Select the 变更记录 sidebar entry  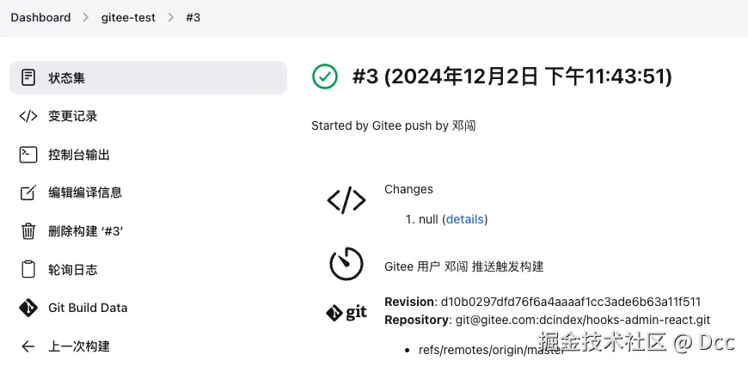149,116
